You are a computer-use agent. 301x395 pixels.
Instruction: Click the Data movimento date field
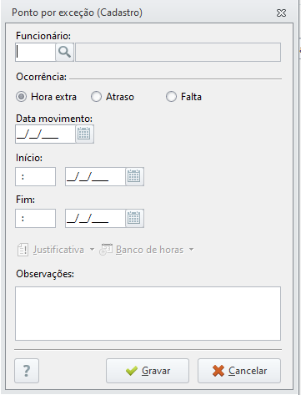(46, 134)
